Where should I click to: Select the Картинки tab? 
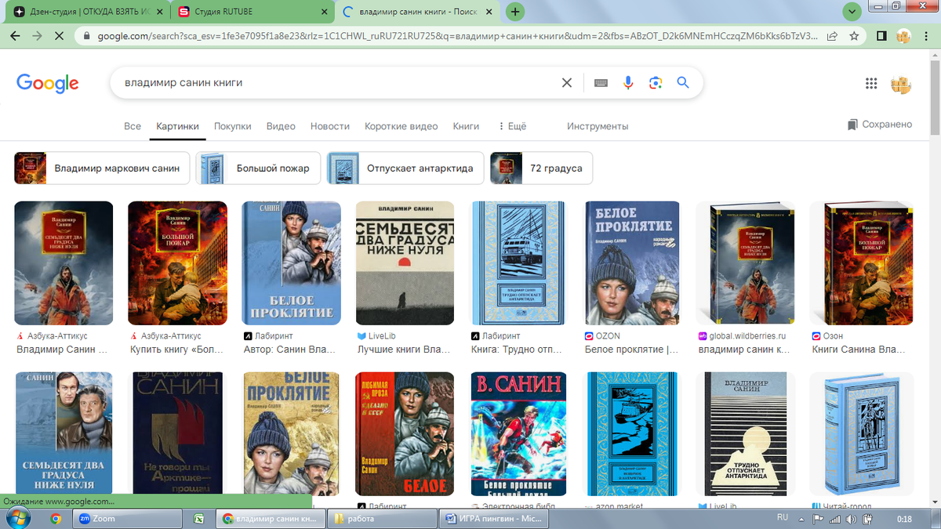[x=177, y=126]
